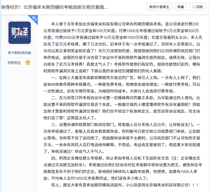209x192 pixels.
Task: Click the paragraph starting 一、在网上大量发布
Action: coord(122,84)
